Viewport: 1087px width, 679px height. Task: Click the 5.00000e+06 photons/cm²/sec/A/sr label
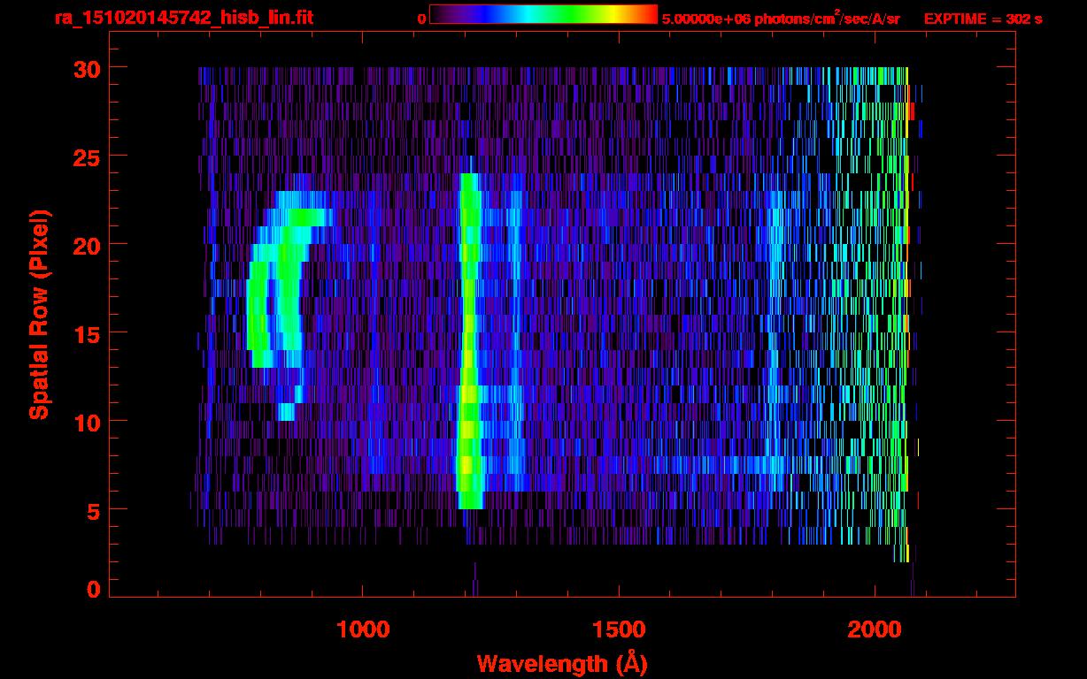click(781, 18)
